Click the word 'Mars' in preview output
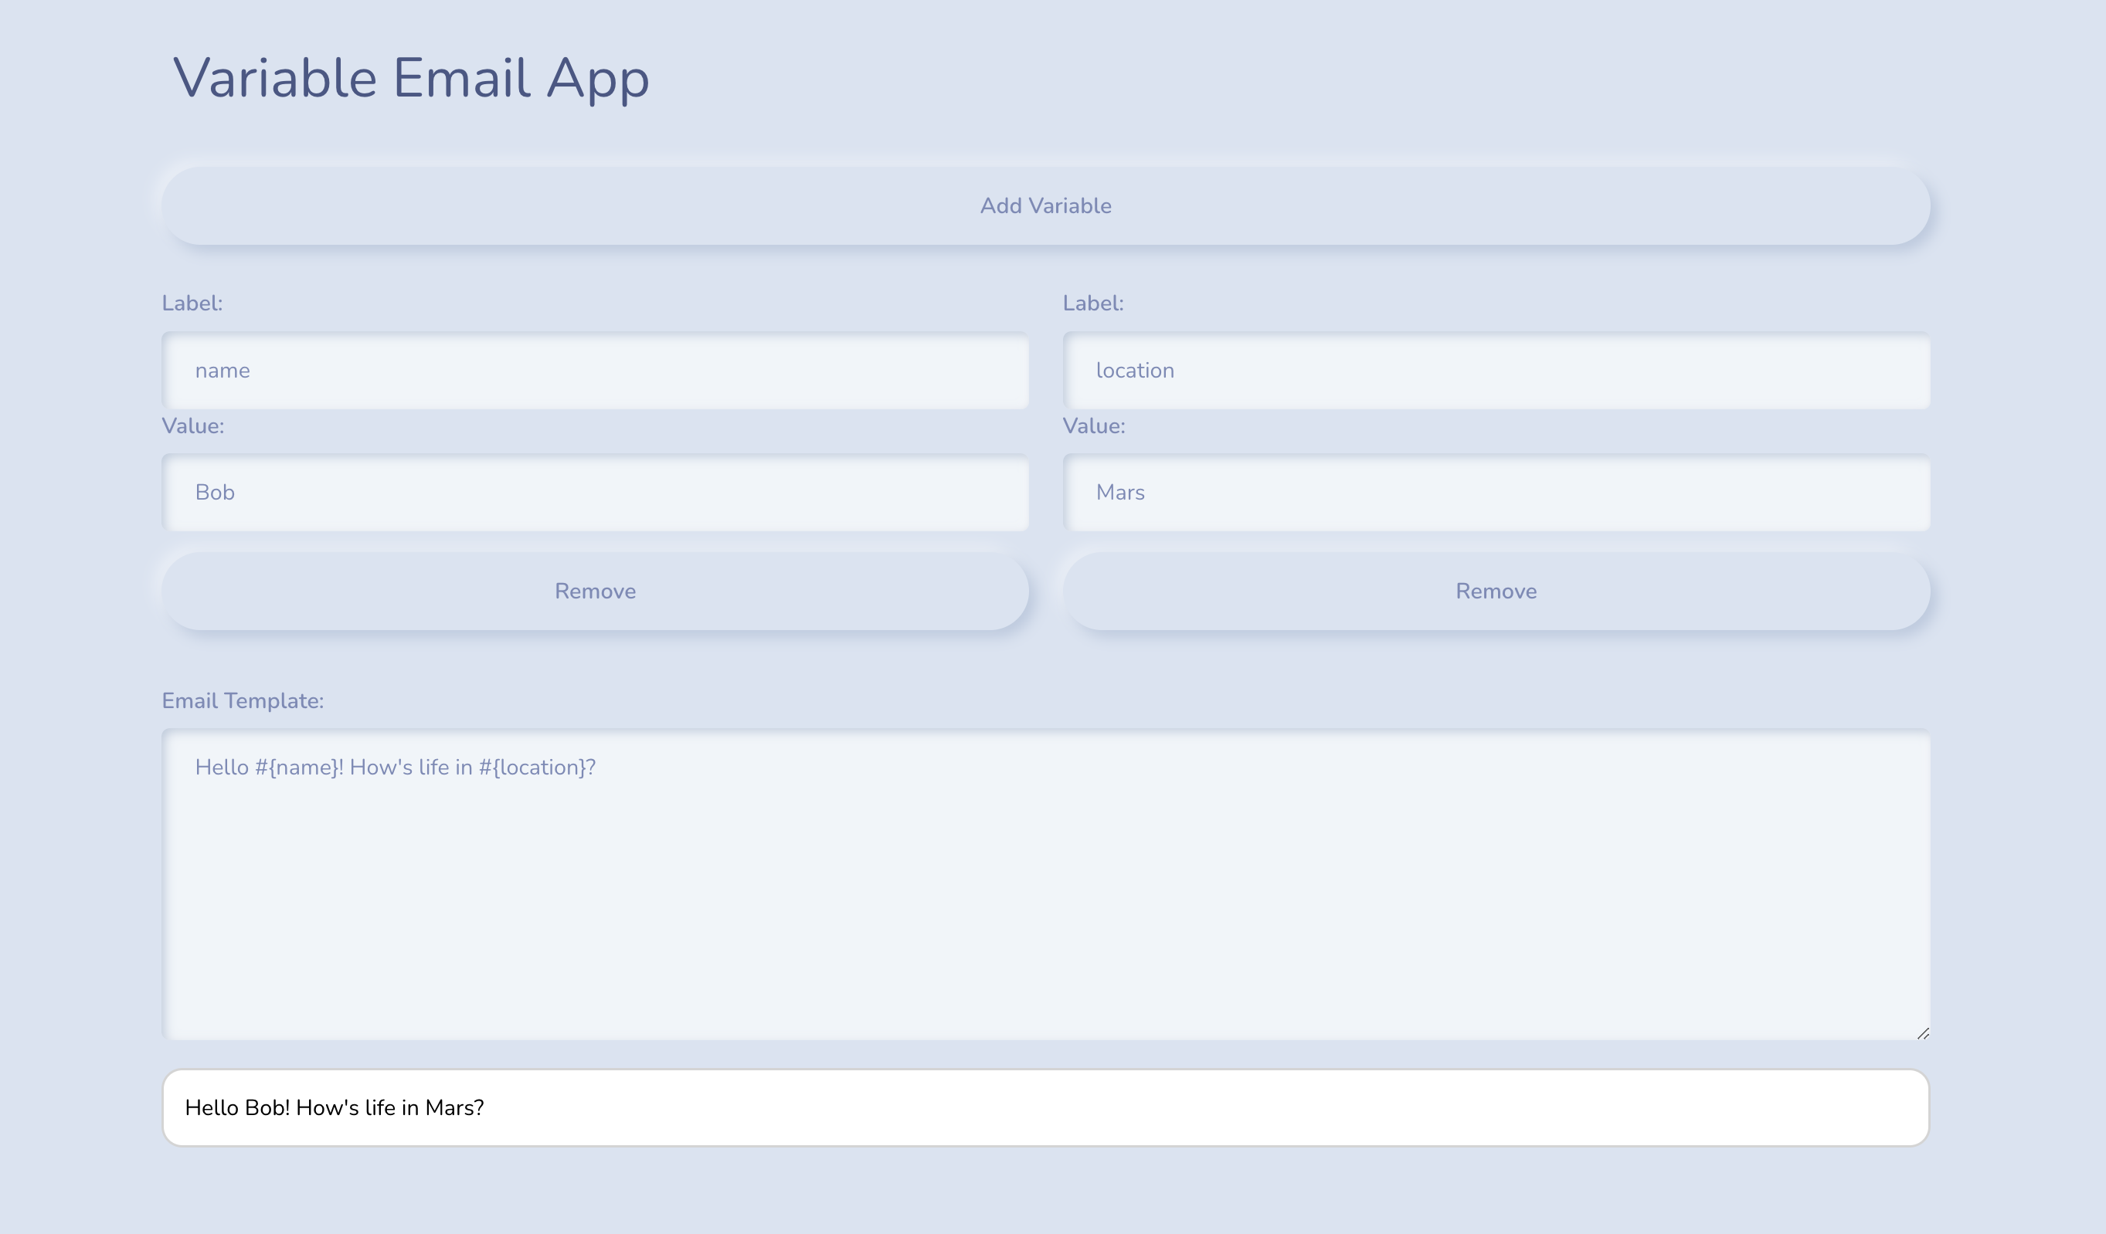Viewport: 2106px width, 1234px height. (x=449, y=1108)
